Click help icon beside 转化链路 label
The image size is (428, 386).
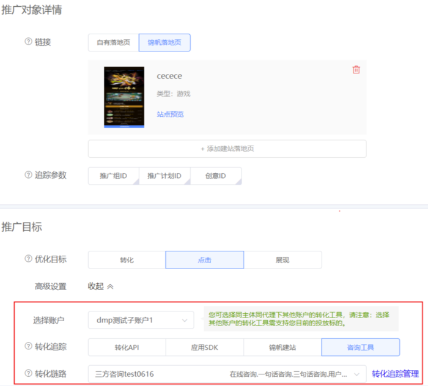point(28,373)
